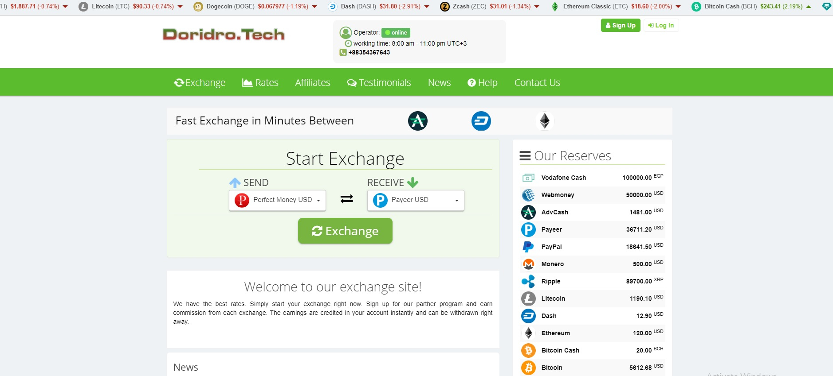Image resolution: width=833 pixels, height=376 pixels.
Task: Click the Log In link
Action: [661, 25]
